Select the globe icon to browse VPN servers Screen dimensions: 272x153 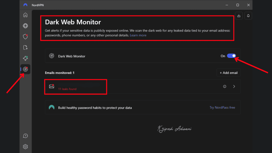(25, 26)
